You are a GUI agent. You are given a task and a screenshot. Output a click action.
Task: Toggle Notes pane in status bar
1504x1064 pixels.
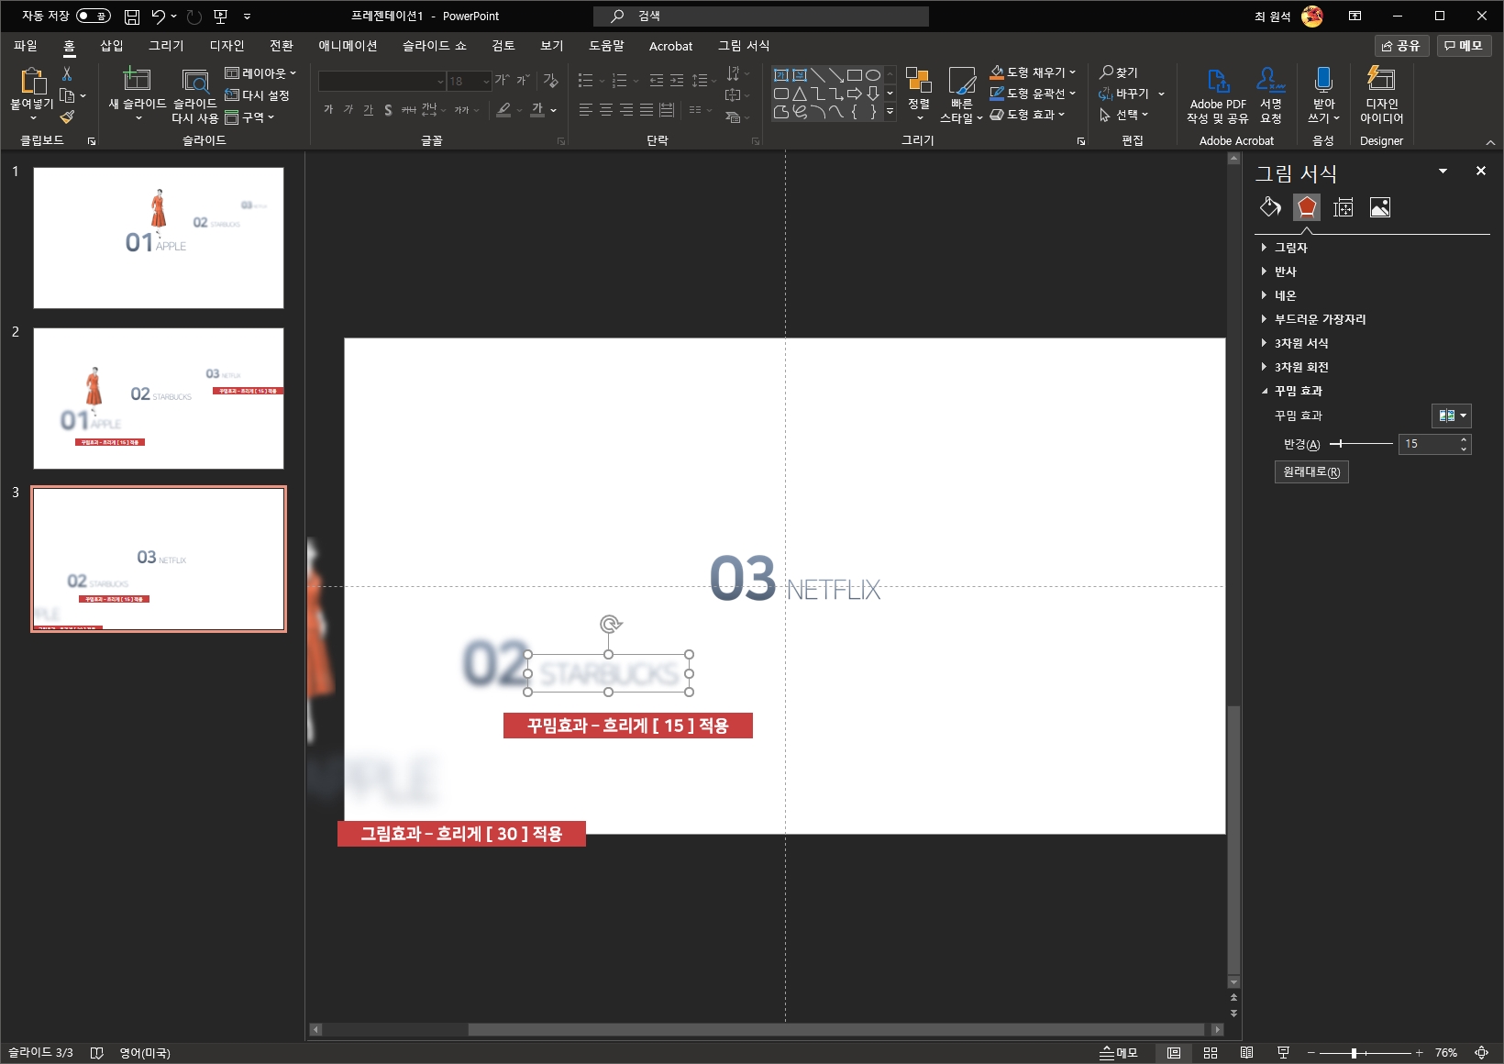point(1119,1053)
